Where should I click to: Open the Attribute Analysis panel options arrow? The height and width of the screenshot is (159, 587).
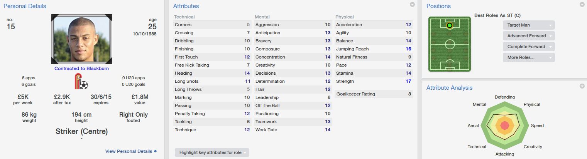coord(582,86)
